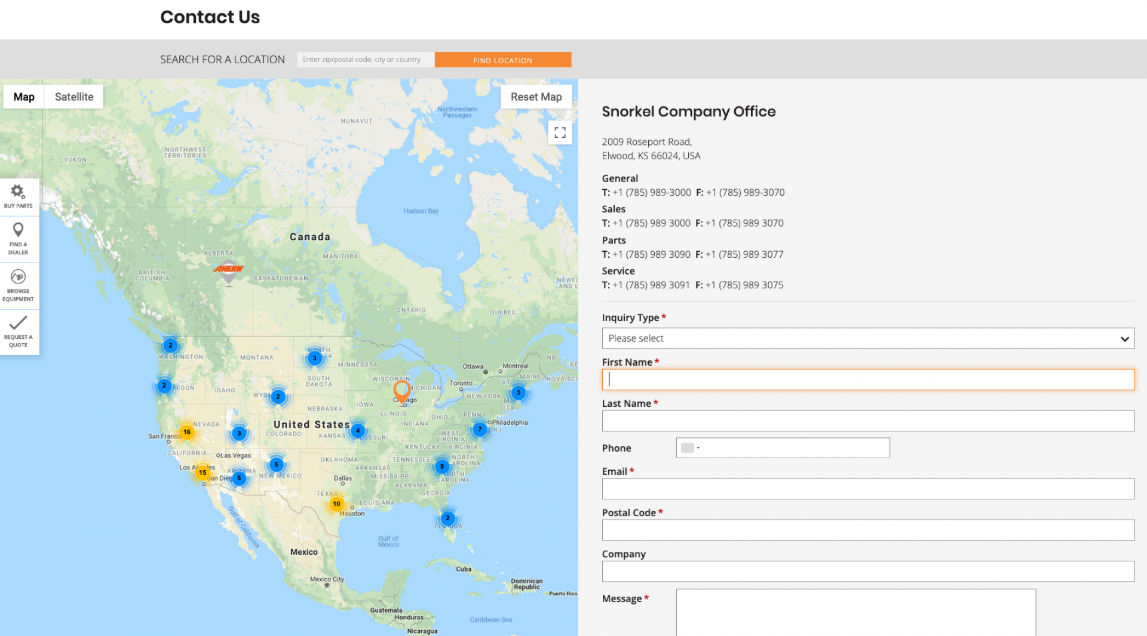Switch map to Satellite view
This screenshot has height=636, width=1147.
pos(74,97)
